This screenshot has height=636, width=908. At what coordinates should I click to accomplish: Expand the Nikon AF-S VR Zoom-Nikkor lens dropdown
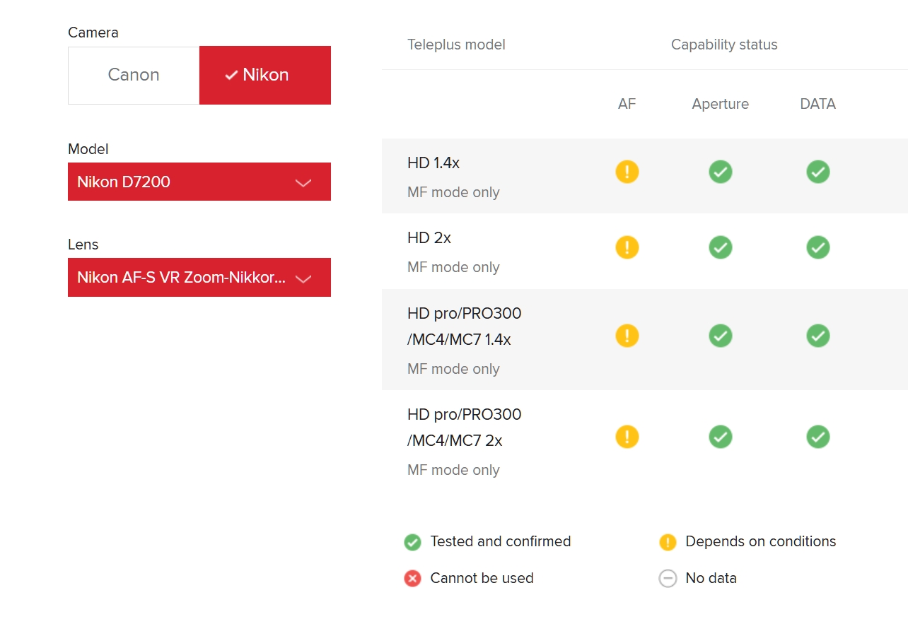(199, 278)
